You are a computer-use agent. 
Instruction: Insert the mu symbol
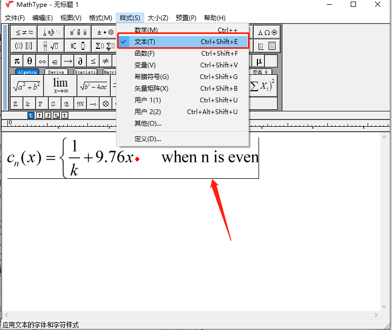(x=259, y=61)
